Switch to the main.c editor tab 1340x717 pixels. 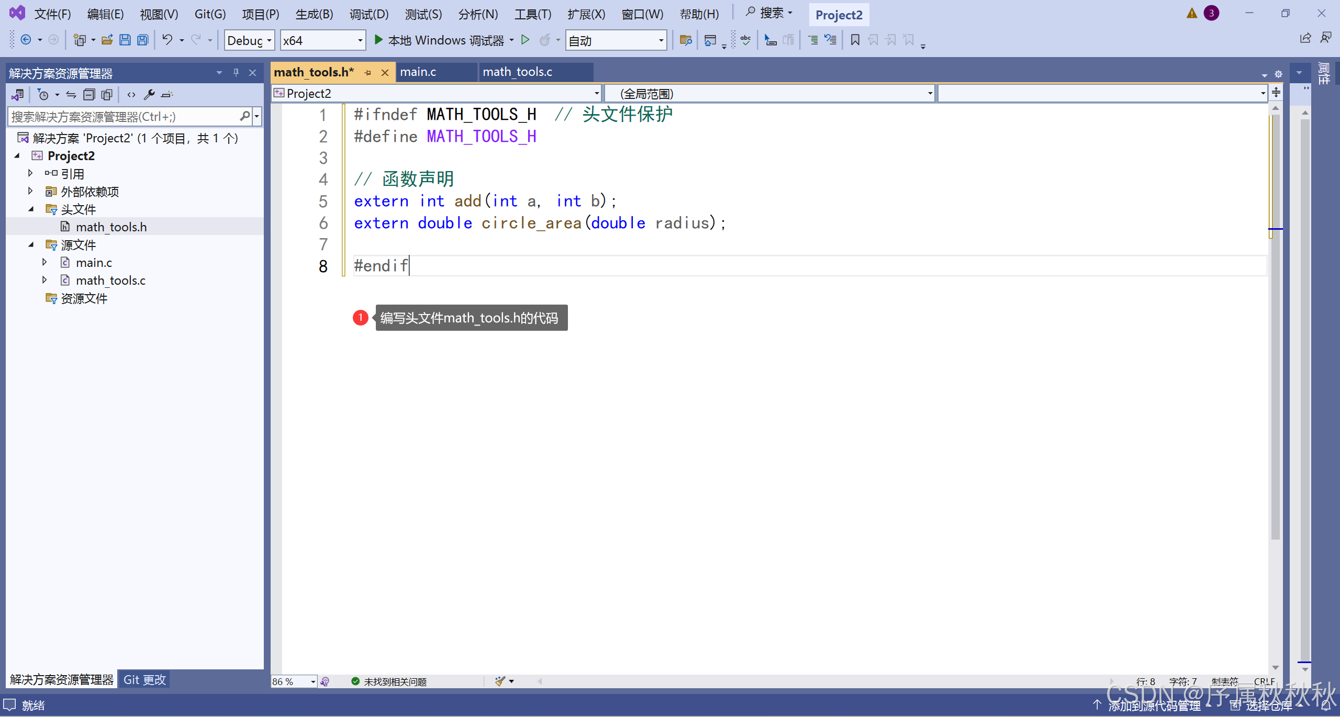point(418,72)
